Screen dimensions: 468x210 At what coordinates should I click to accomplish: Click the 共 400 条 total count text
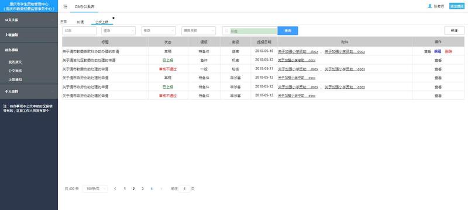click(x=71, y=188)
